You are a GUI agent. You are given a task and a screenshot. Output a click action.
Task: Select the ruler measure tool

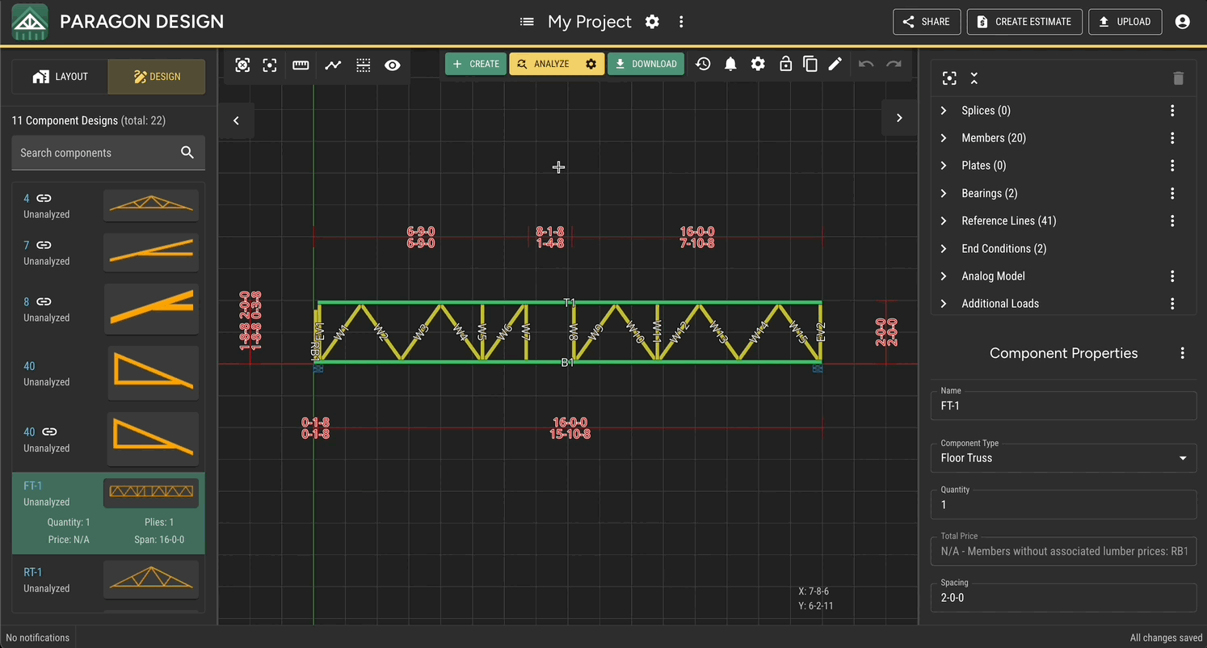pos(301,65)
